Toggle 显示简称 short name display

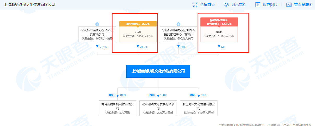click(239, 5)
